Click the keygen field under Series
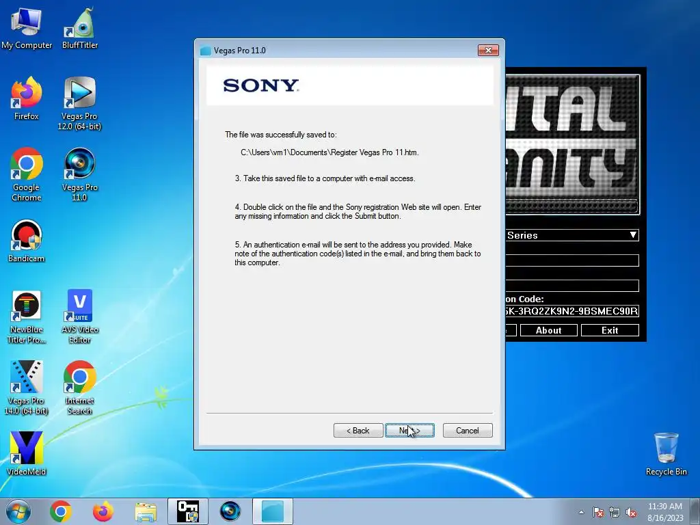The height and width of the screenshot is (525, 700). tap(572, 260)
